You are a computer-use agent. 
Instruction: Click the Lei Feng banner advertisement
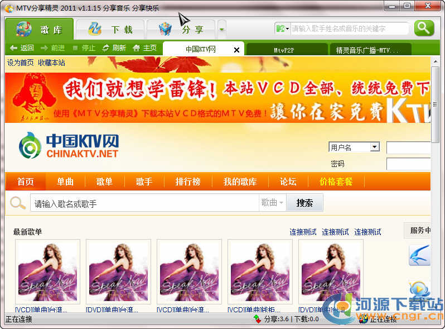click(217, 98)
